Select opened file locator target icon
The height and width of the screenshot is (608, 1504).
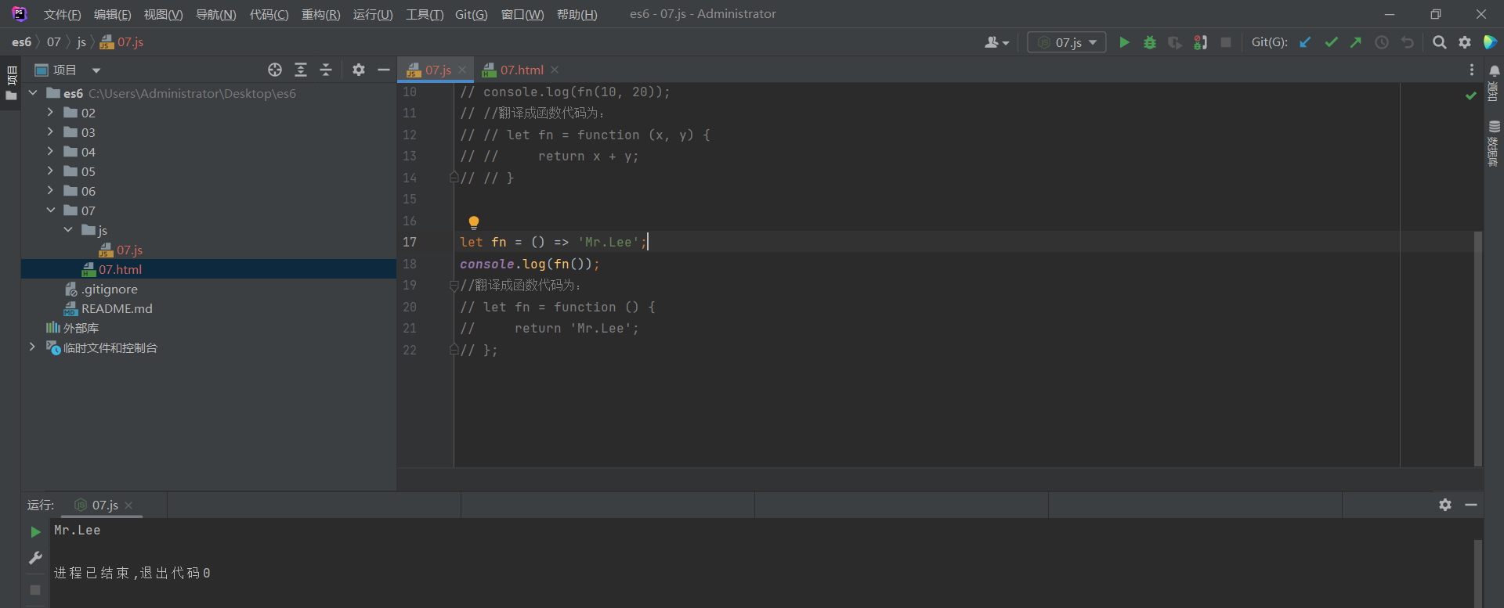pyautogui.click(x=275, y=70)
